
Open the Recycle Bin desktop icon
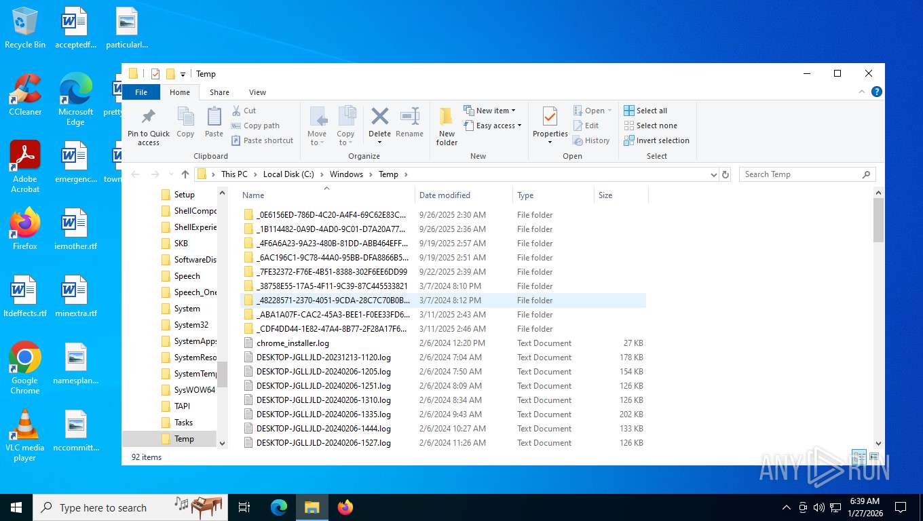(25, 28)
